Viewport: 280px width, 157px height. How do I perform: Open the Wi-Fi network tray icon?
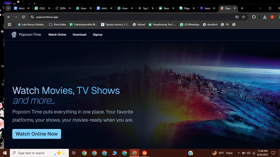(x=253, y=153)
